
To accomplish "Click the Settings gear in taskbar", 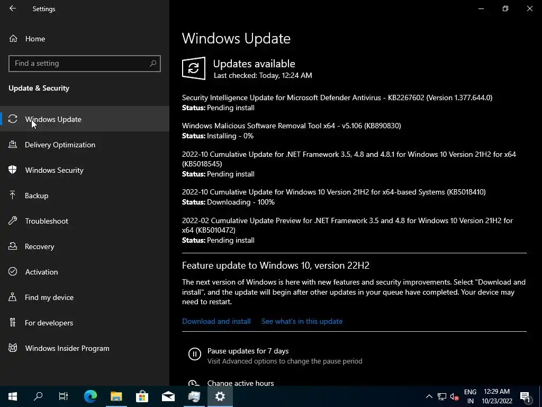I will coord(220,396).
